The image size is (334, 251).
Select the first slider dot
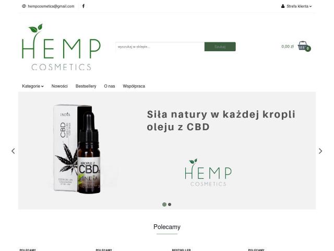(164, 204)
